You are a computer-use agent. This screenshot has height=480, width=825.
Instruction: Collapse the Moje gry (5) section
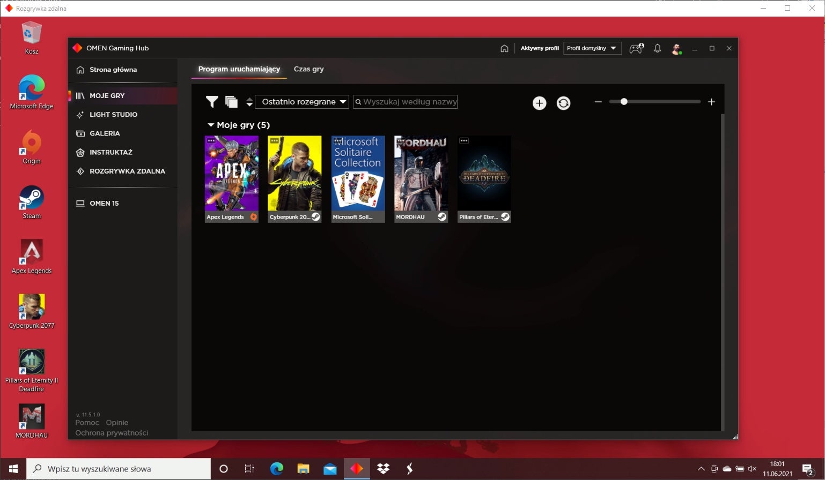click(x=211, y=125)
